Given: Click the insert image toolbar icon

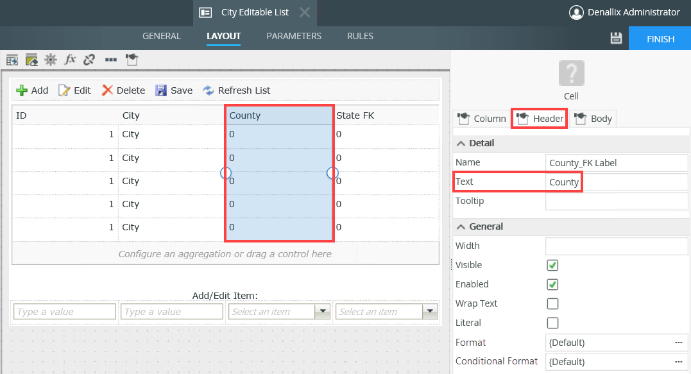Looking at the screenshot, I should (31, 60).
